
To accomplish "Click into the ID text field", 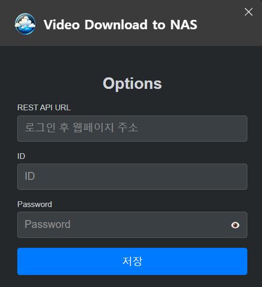I will (132, 177).
